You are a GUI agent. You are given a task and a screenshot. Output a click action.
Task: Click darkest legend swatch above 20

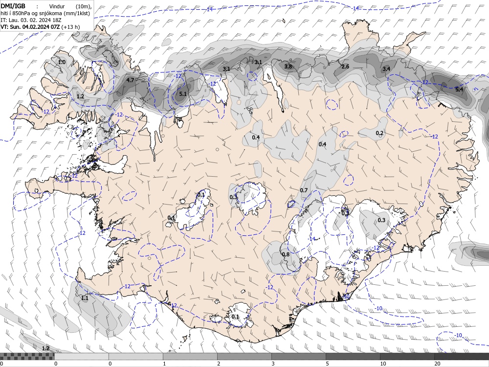pos(462,356)
